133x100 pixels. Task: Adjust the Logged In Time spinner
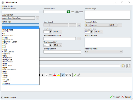pyautogui.click(x=92, y=32)
